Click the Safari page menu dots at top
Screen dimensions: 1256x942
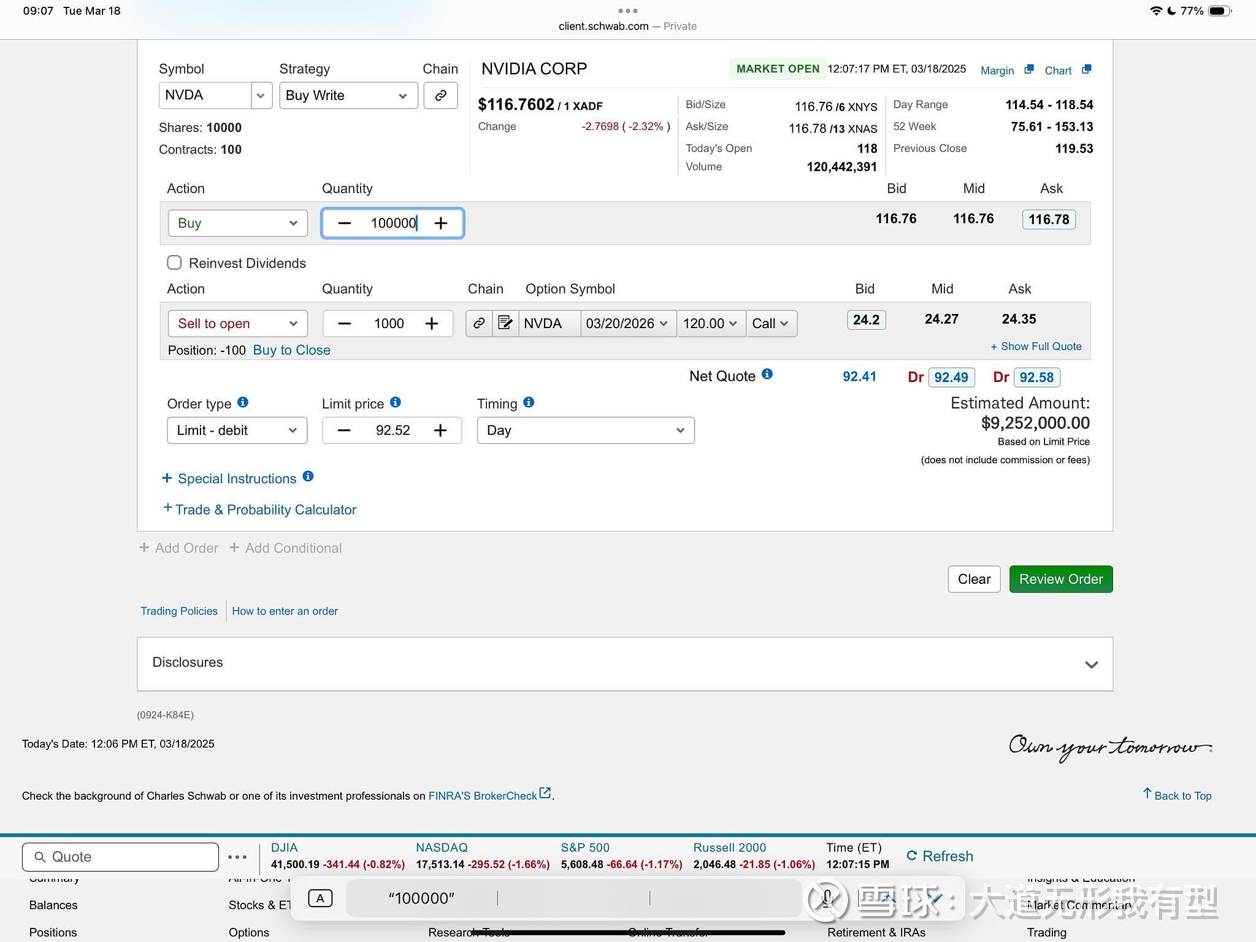point(628,11)
